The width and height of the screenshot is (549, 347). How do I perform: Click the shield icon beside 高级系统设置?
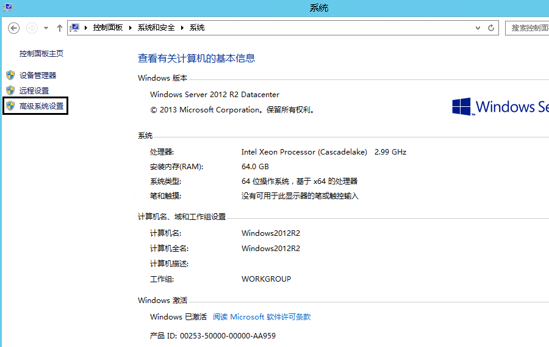tap(10, 106)
